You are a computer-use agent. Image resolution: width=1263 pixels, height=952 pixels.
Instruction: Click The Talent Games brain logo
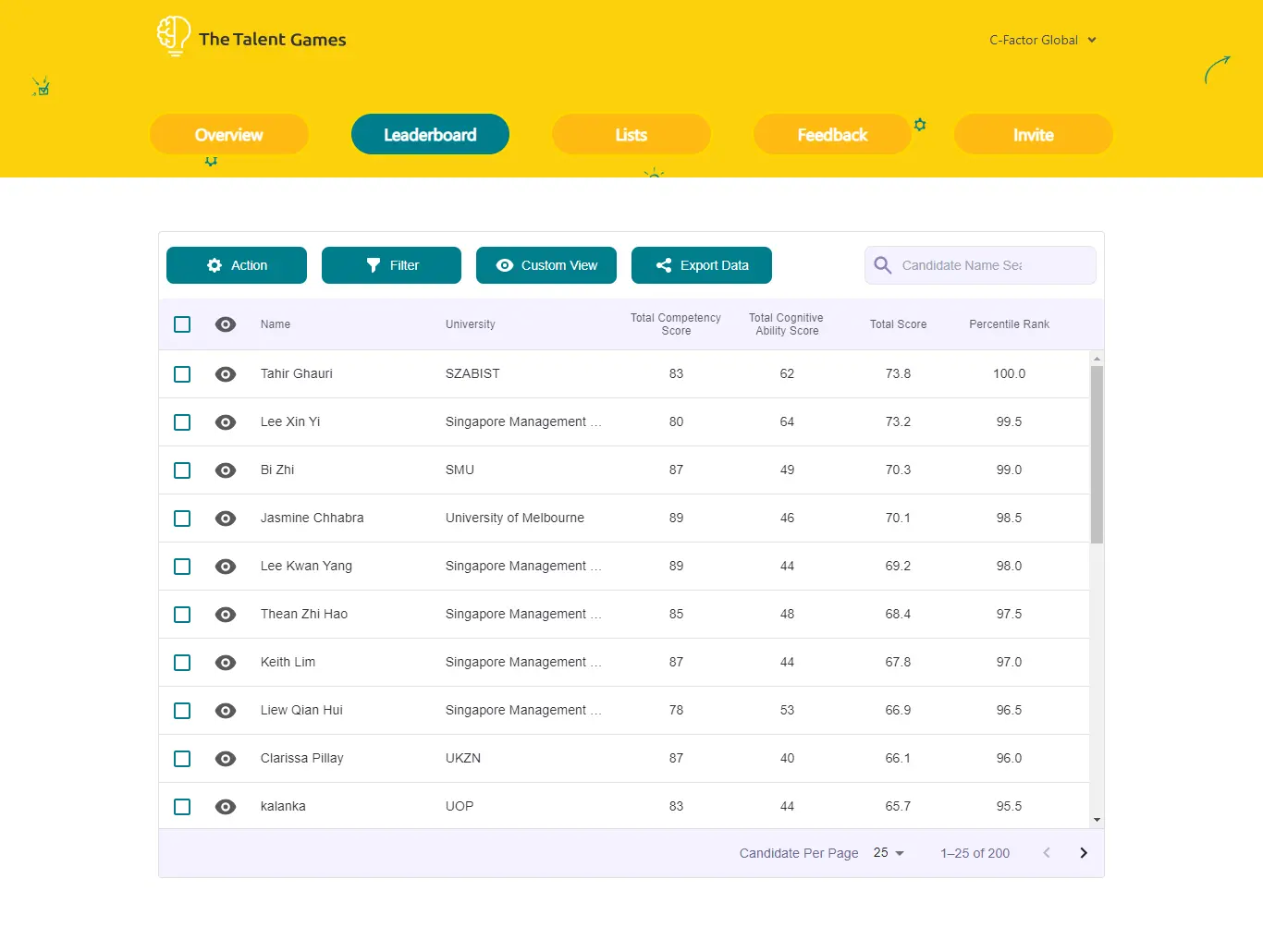click(174, 36)
